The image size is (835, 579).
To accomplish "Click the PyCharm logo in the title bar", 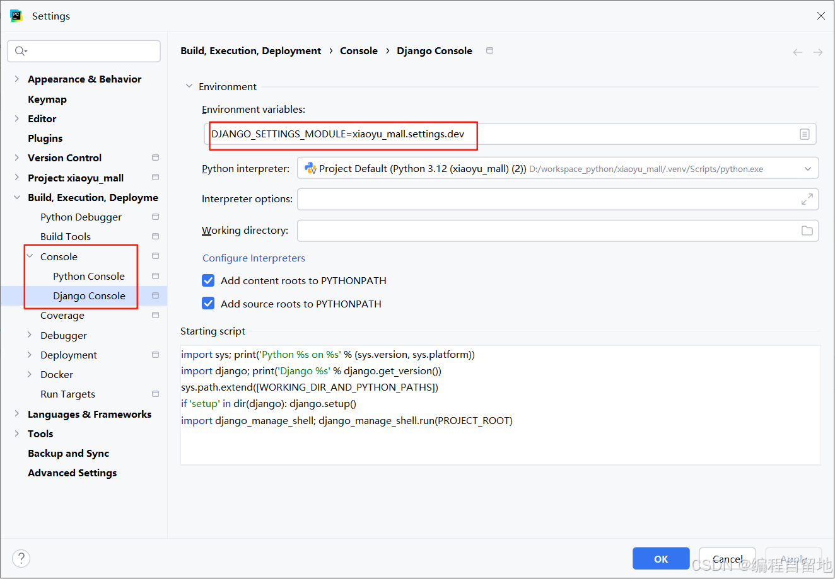I will [16, 16].
